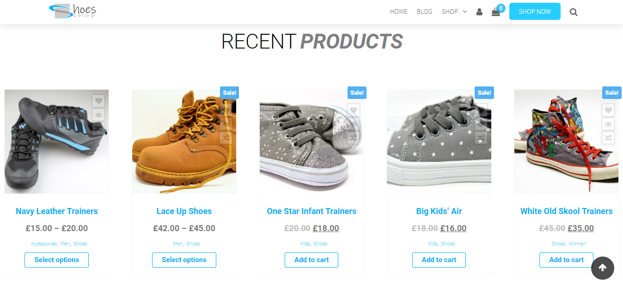This screenshot has width=623, height=282.
Task: Quick view Navy Leather Trainers eye icon
Action: (x=98, y=115)
